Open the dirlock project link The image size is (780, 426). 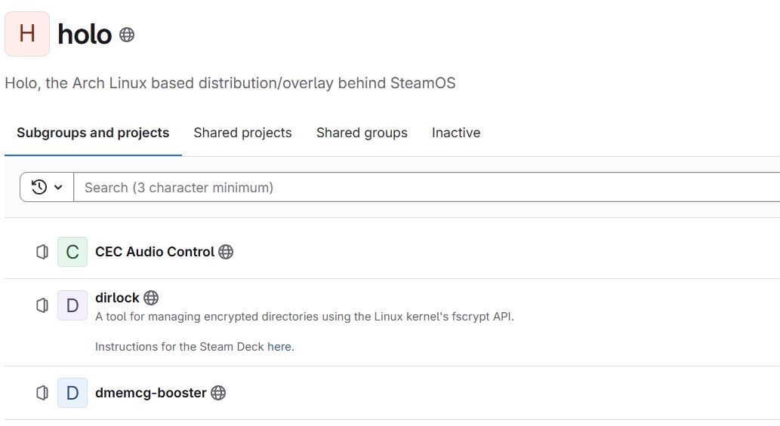point(117,297)
